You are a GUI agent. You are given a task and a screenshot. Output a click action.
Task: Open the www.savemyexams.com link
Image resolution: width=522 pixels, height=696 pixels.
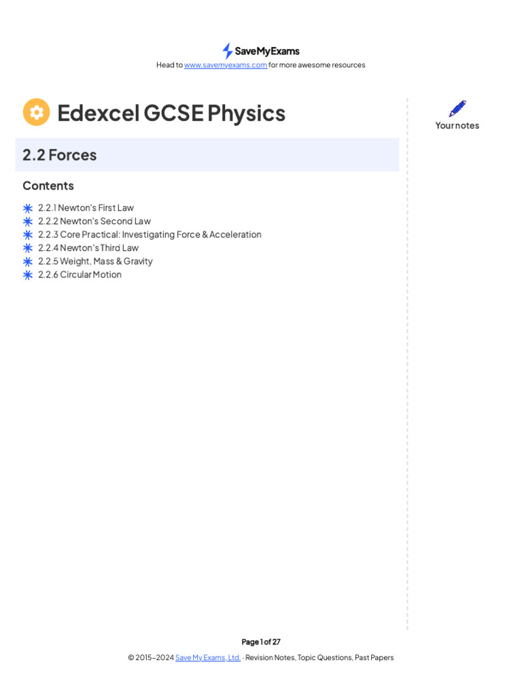pyautogui.click(x=226, y=65)
